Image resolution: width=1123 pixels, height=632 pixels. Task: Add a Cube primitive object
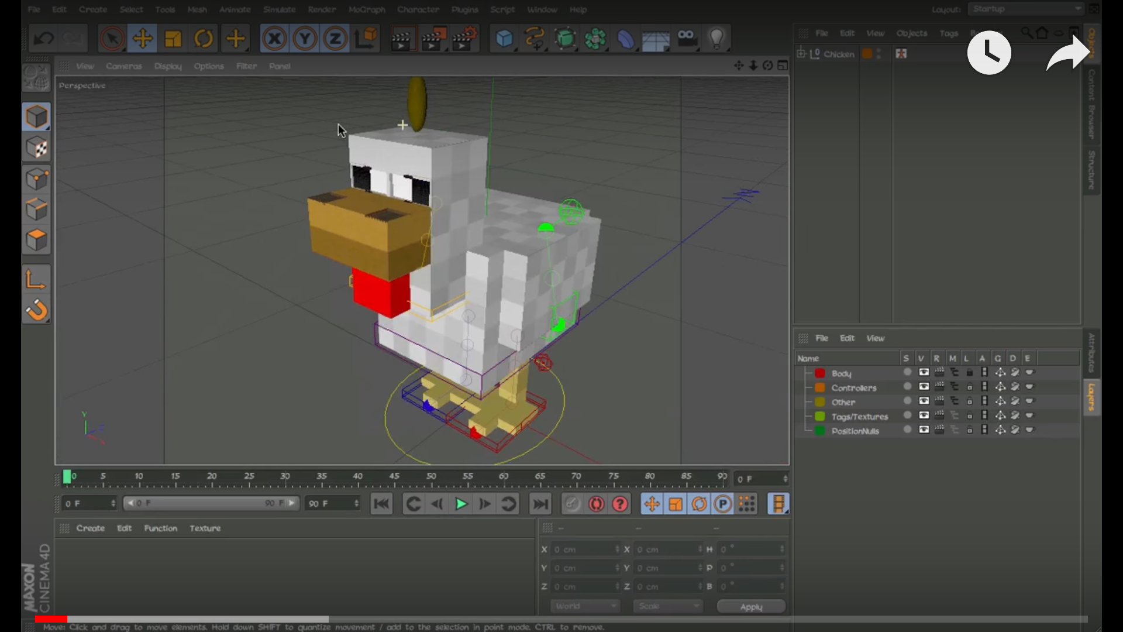504,39
